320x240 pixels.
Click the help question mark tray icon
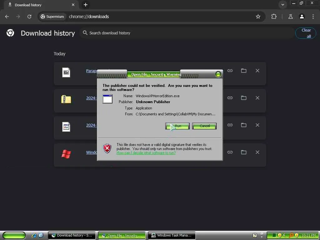pyautogui.click(x=255, y=235)
